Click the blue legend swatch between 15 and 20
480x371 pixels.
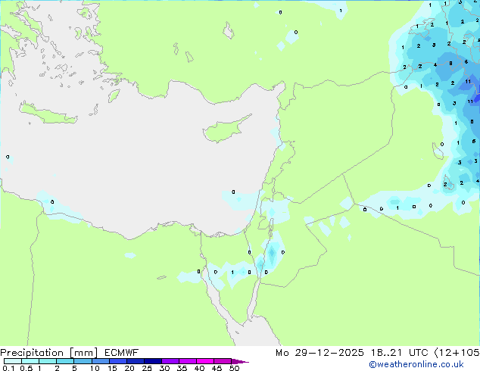point(118,361)
